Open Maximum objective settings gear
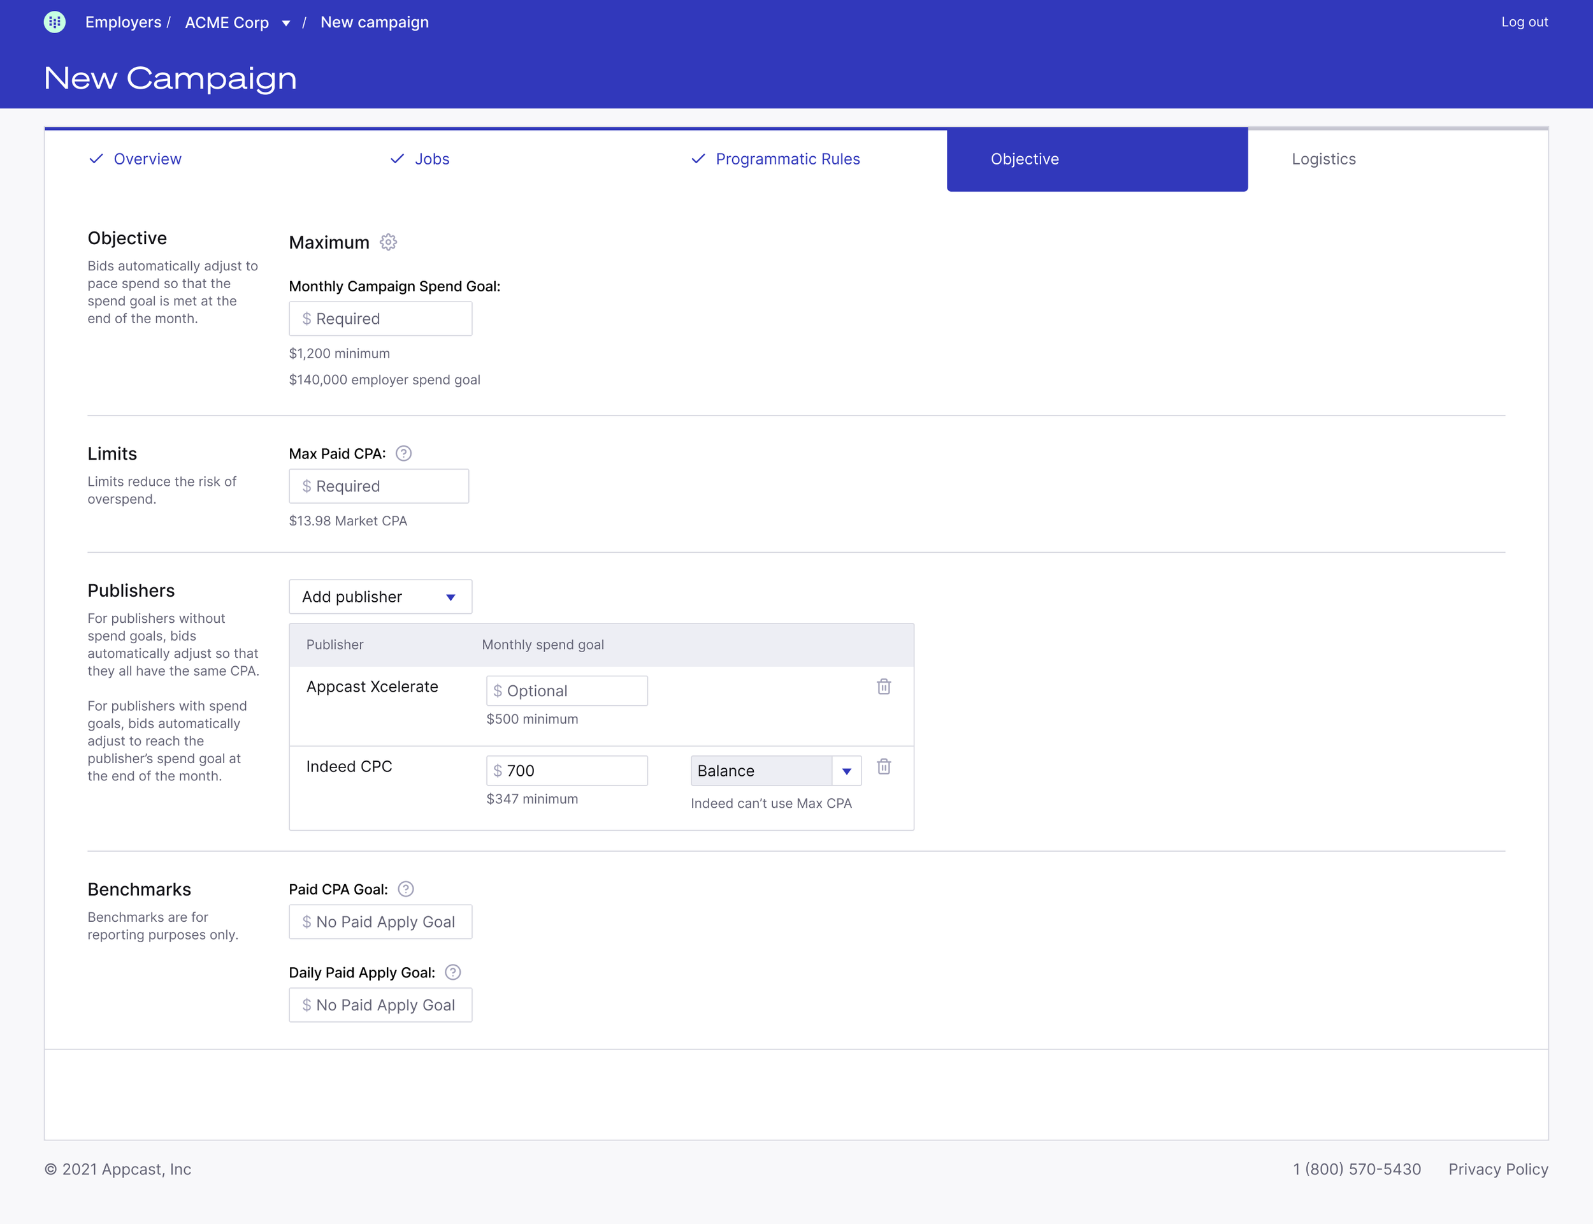 pyautogui.click(x=388, y=242)
